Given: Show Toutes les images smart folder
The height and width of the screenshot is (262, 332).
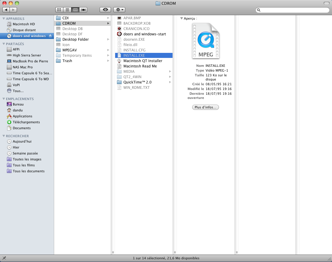Looking at the screenshot, I should coord(27,159).
